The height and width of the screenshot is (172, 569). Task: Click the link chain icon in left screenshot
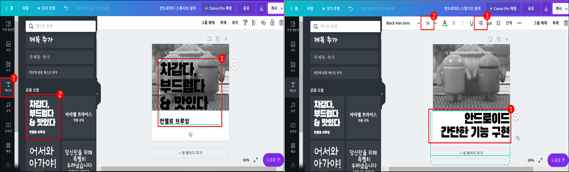(263, 23)
